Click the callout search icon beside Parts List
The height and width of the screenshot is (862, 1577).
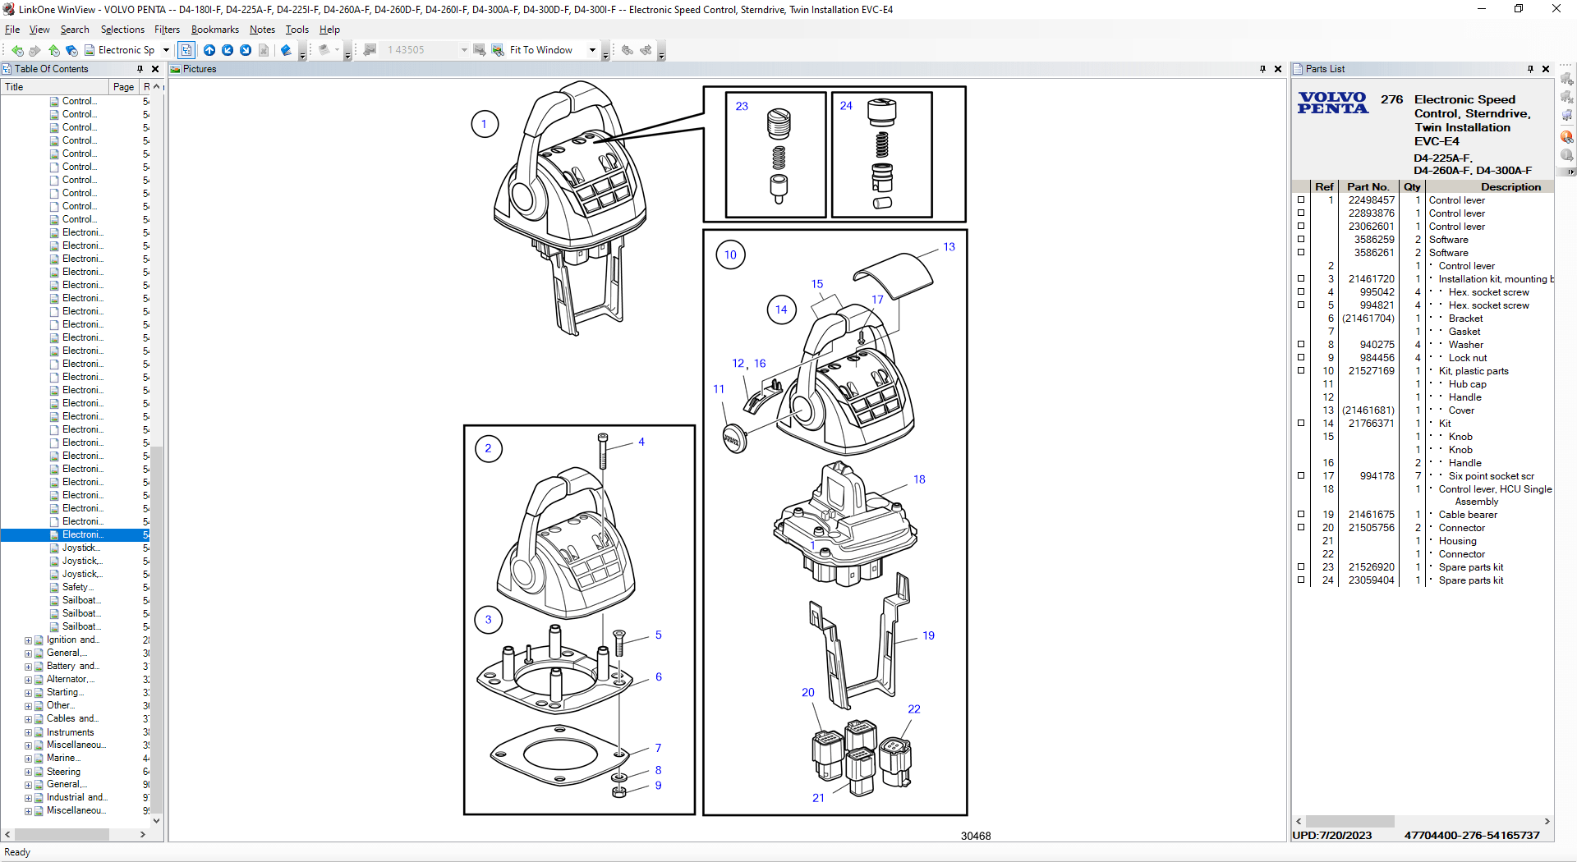(x=1567, y=137)
